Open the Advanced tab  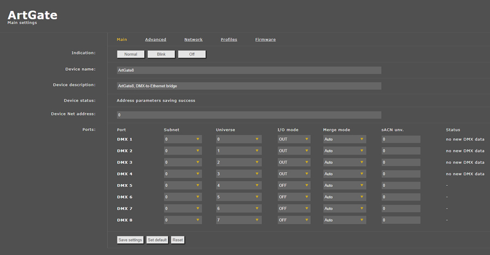click(x=156, y=39)
